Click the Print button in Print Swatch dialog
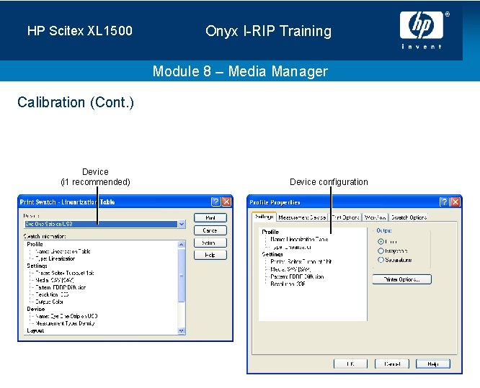Viewport: 480px width, 388px height. coord(210,217)
